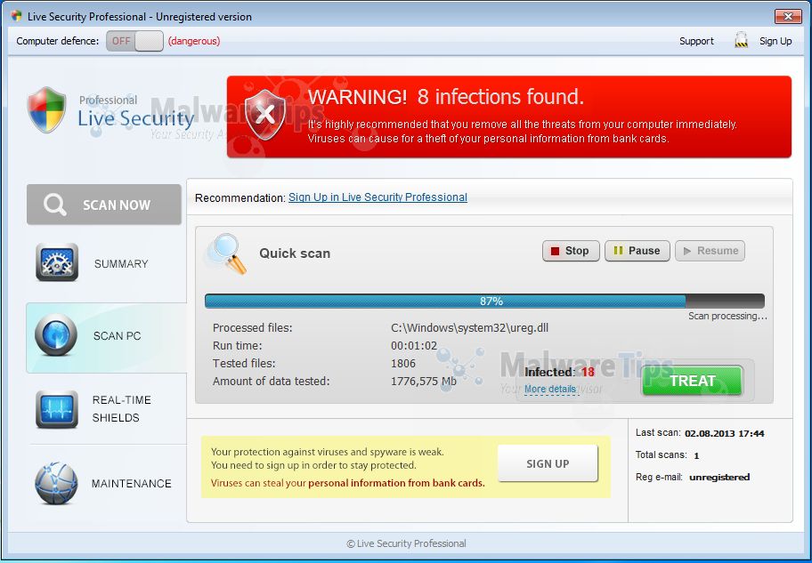812x563 pixels.
Task: Open the REAL-TIME SHIELDS section
Action: 122,409
